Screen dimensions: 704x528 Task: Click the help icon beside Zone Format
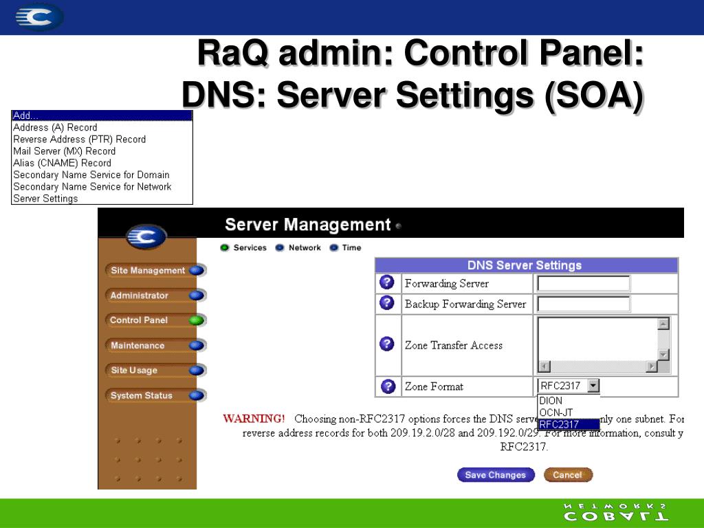(x=388, y=386)
